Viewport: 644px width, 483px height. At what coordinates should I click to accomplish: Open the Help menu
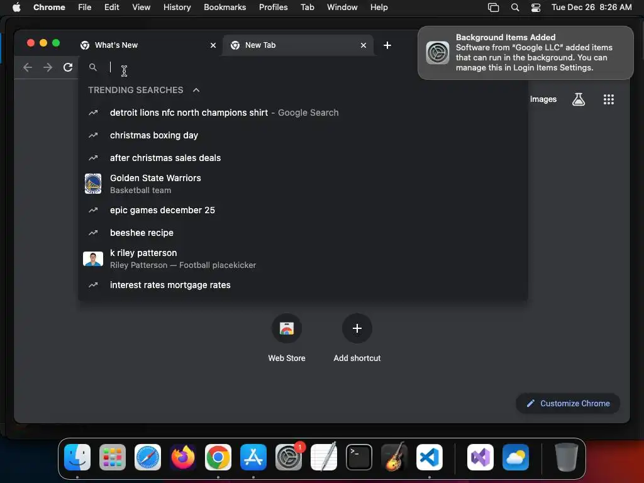(x=379, y=8)
